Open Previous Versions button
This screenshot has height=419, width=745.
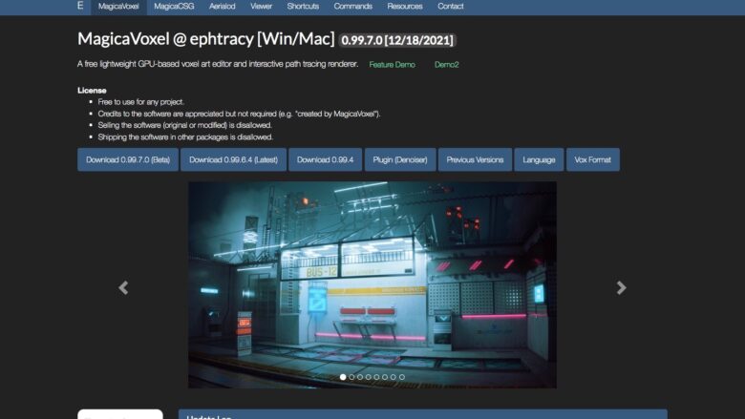coord(475,159)
